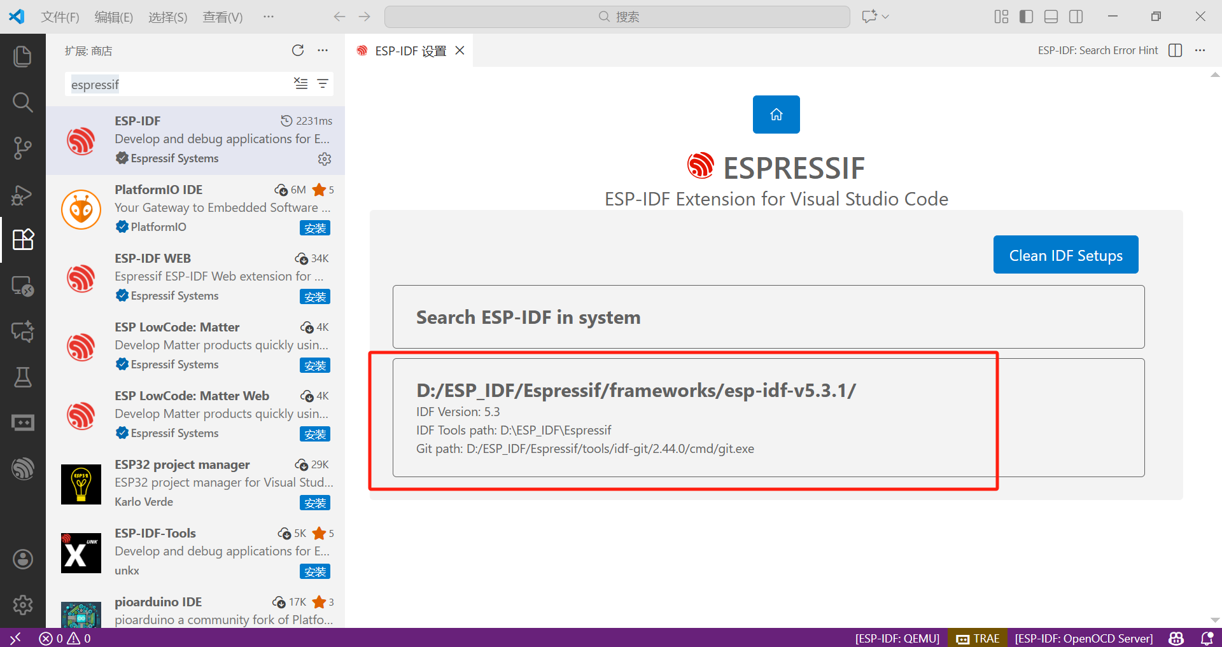Open the Search view in activity bar

pos(23,102)
